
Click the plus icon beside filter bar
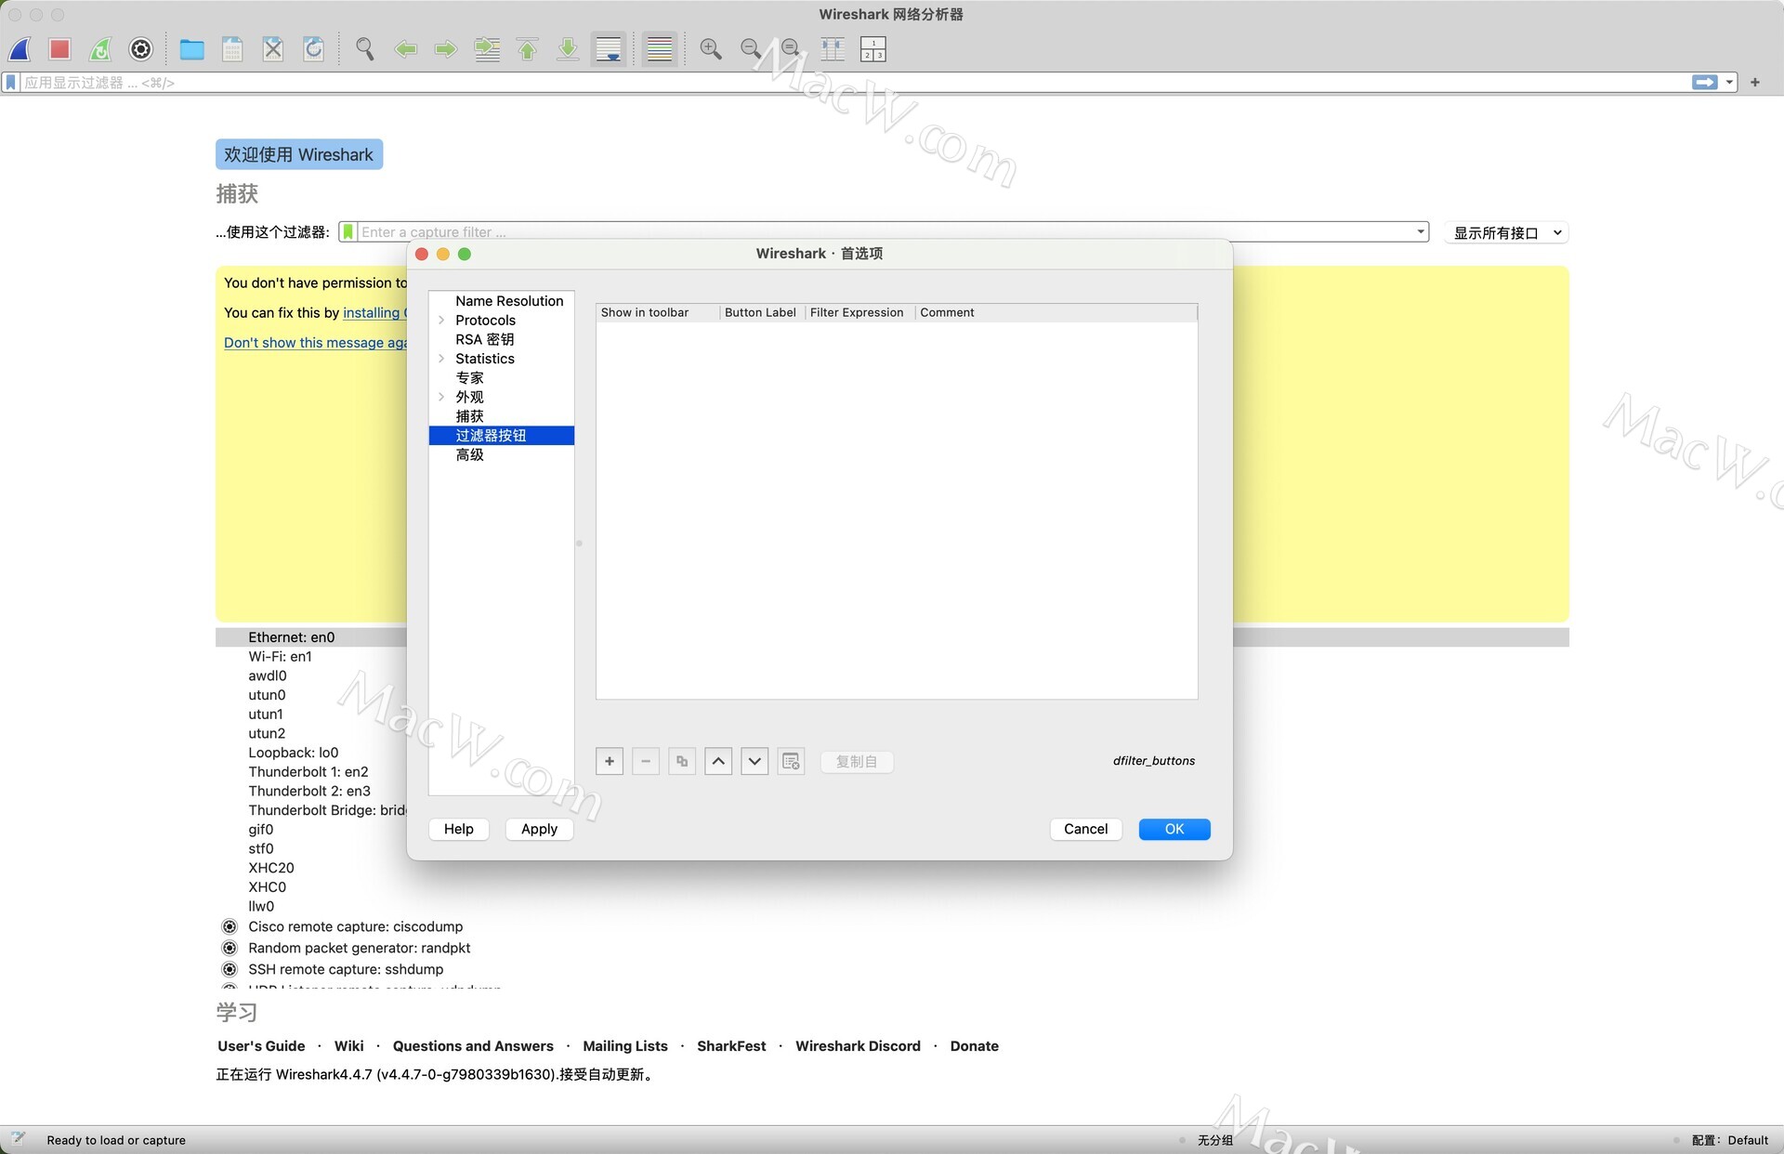[x=1755, y=83]
